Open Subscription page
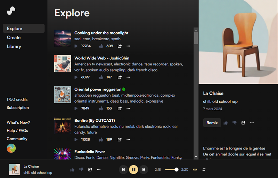278x178 pixels. pos(18,108)
